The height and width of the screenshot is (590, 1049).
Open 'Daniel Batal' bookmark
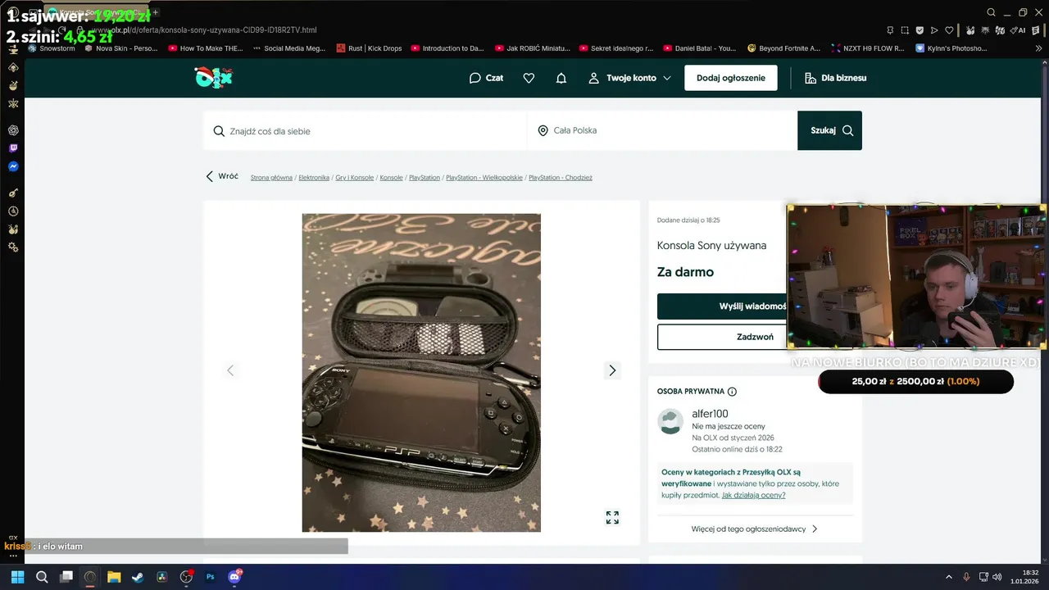(700, 48)
